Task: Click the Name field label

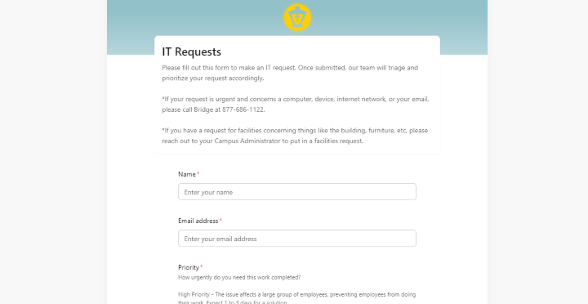Action: (187, 174)
